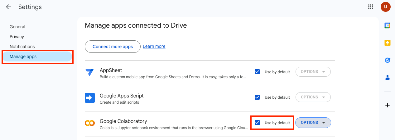Screen dimensions: 395x140
Task: Open Google Keep side panel icon
Action: 388,43
